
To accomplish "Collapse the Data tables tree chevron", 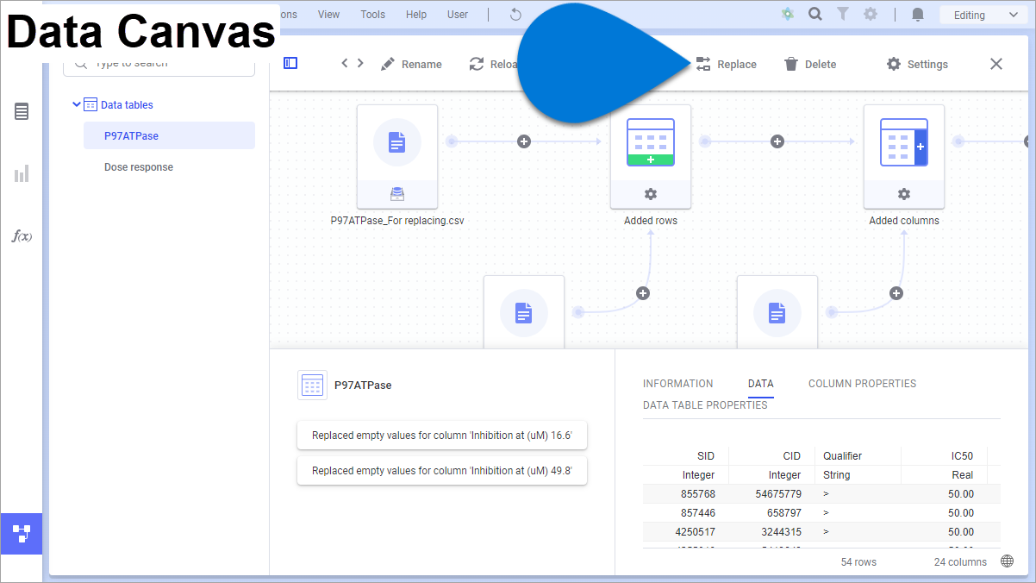I will pos(77,104).
